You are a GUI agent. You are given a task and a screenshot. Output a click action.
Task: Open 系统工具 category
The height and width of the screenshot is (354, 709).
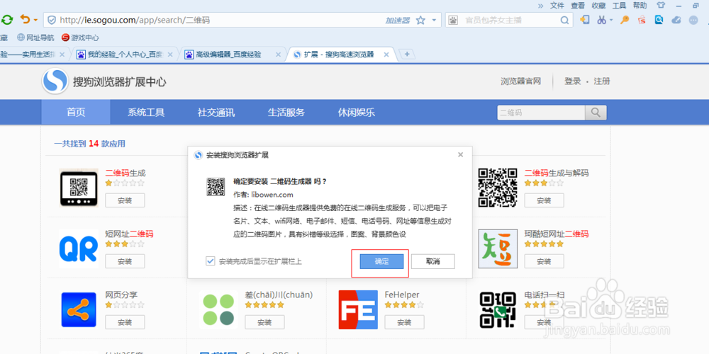146,113
